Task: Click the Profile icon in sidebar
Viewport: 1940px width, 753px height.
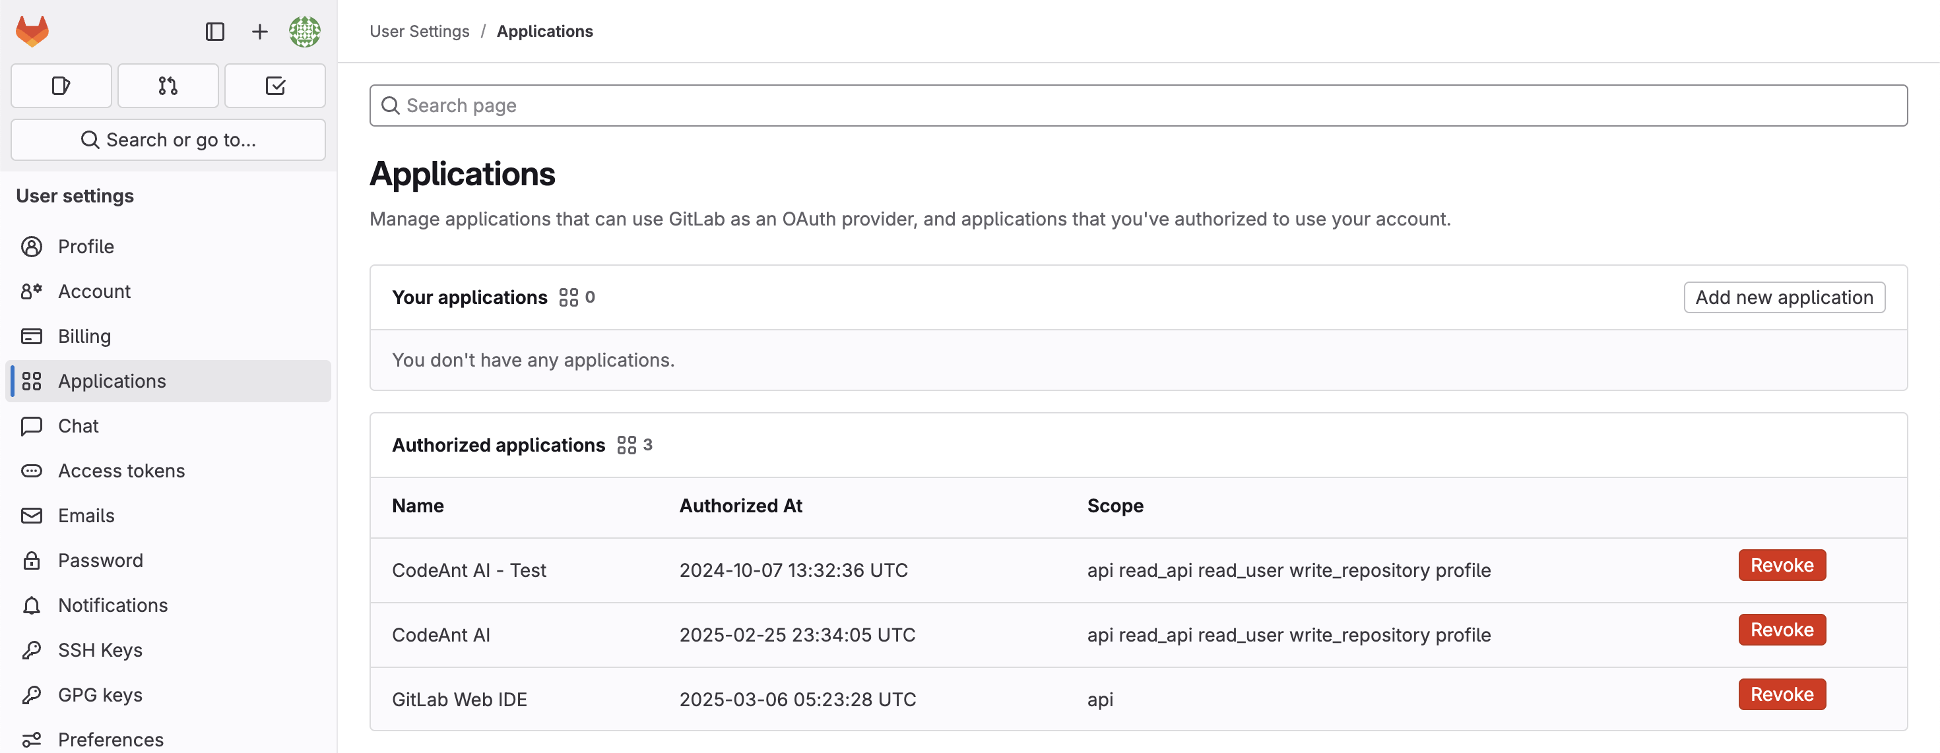Action: click(x=32, y=247)
